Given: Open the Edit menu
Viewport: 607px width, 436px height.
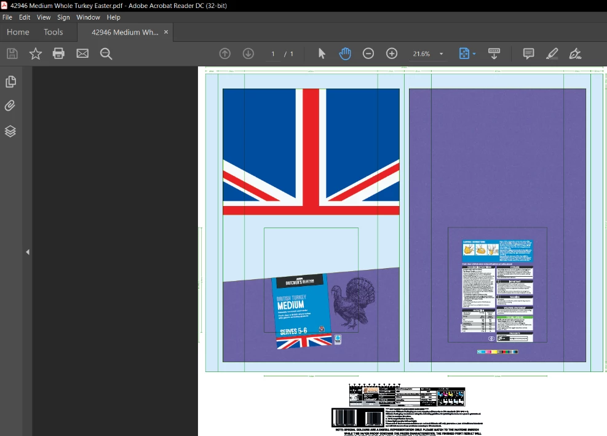Looking at the screenshot, I should pyautogui.click(x=25, y=17).
